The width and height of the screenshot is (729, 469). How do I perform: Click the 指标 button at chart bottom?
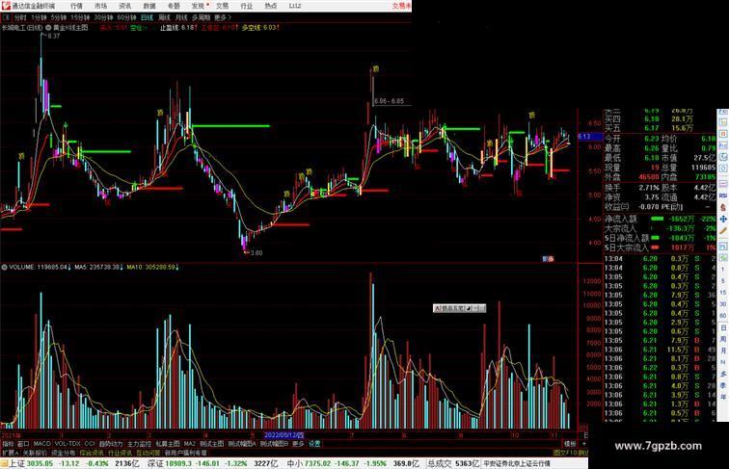pos(8,444)
